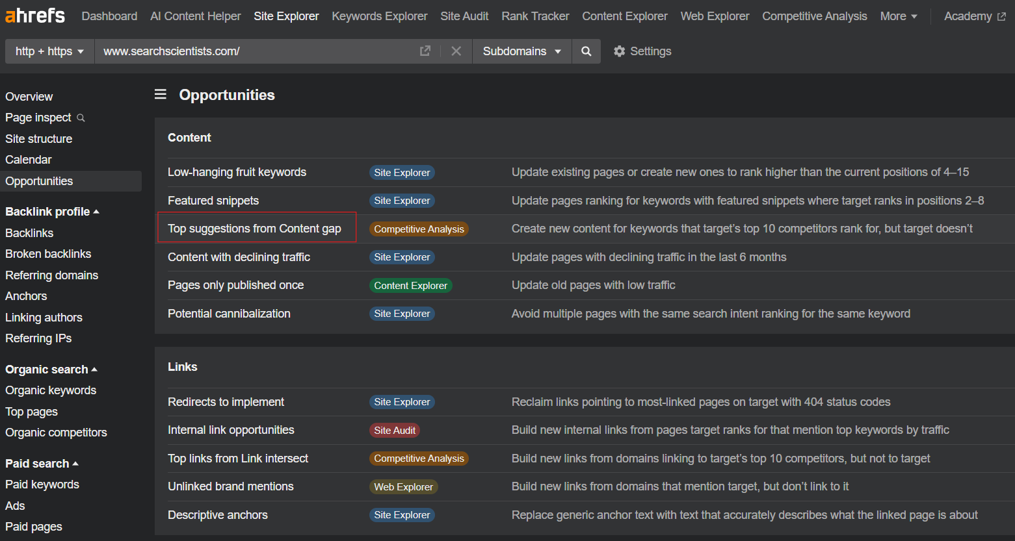1015x541 pixels.
Task: Select Opportunities in sidebar
Action: 71,181
